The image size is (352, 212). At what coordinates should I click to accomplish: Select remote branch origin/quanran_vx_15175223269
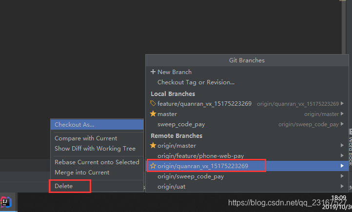coord(247,166)
